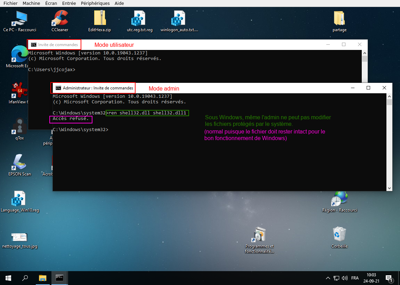This screenshot has height=285, width=400.
Task: Select the Language_Win10.reg file icon
Action: (19, 199)
